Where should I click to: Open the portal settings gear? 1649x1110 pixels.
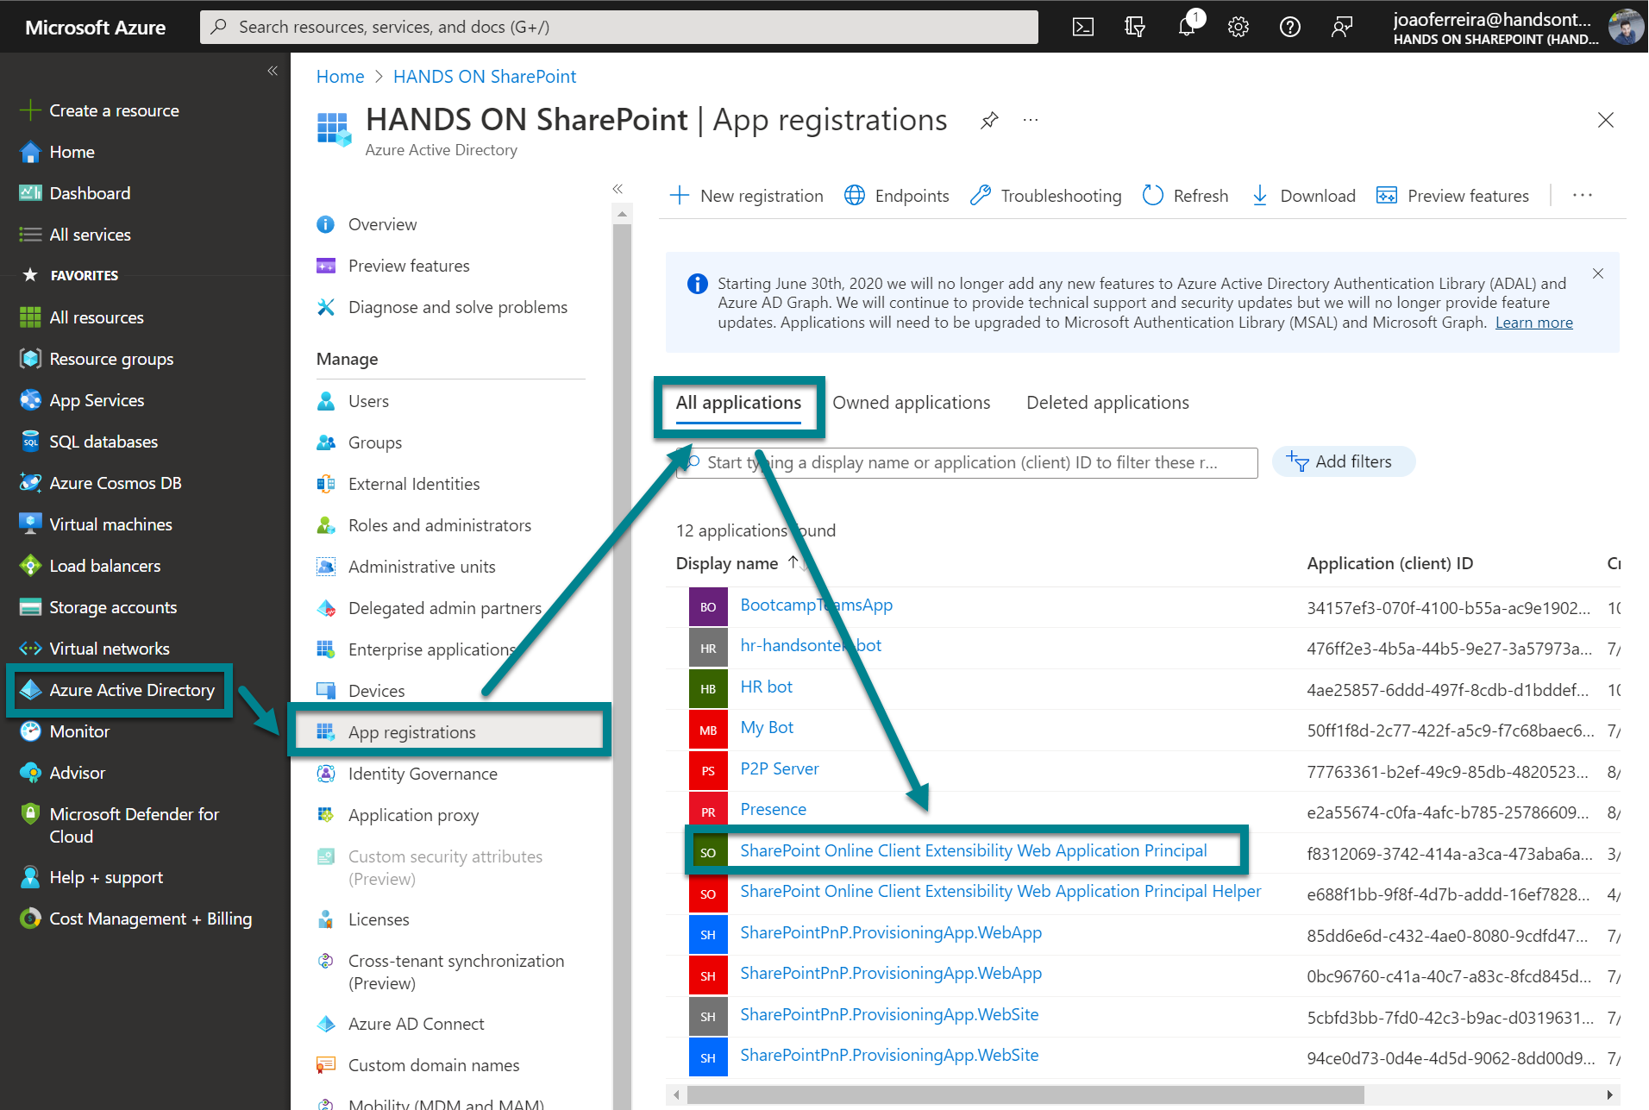pos(1238,26)
